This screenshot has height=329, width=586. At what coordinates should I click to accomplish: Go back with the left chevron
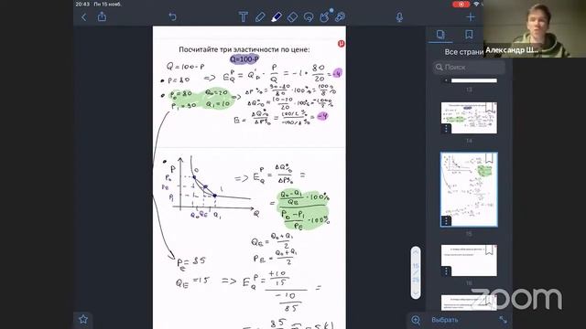(83, 16)
